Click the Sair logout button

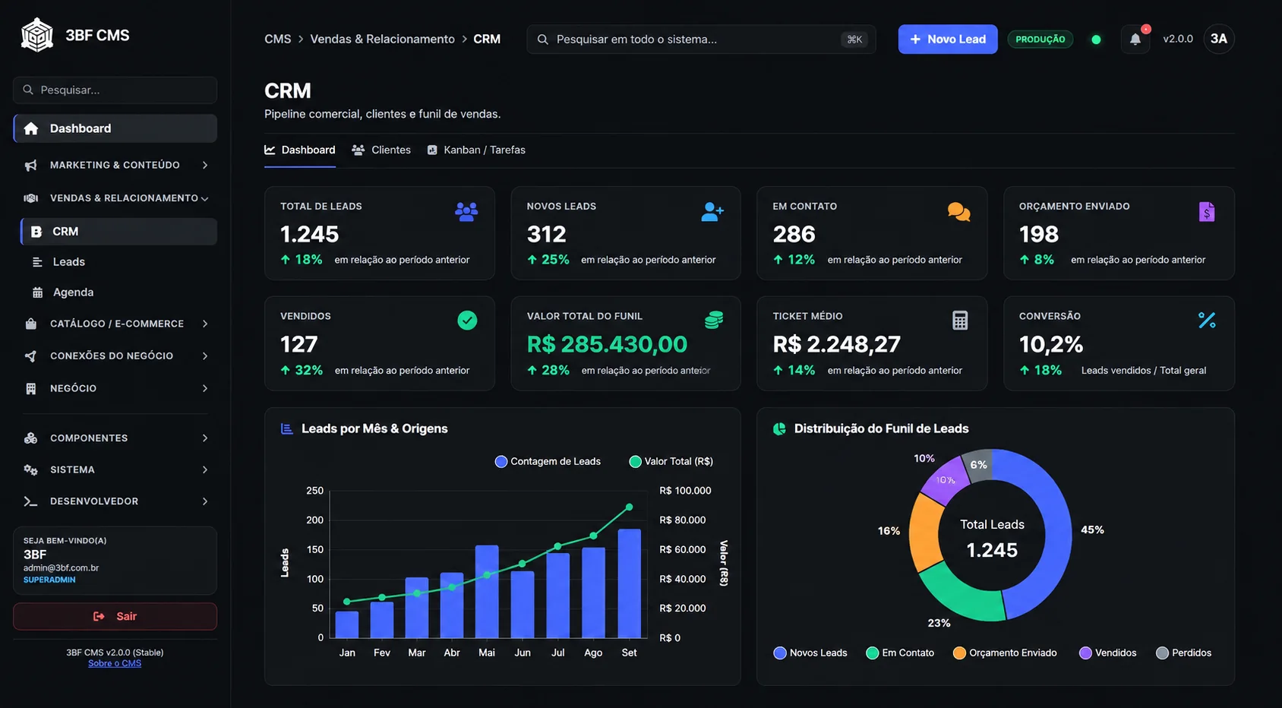tap(115, 617)
